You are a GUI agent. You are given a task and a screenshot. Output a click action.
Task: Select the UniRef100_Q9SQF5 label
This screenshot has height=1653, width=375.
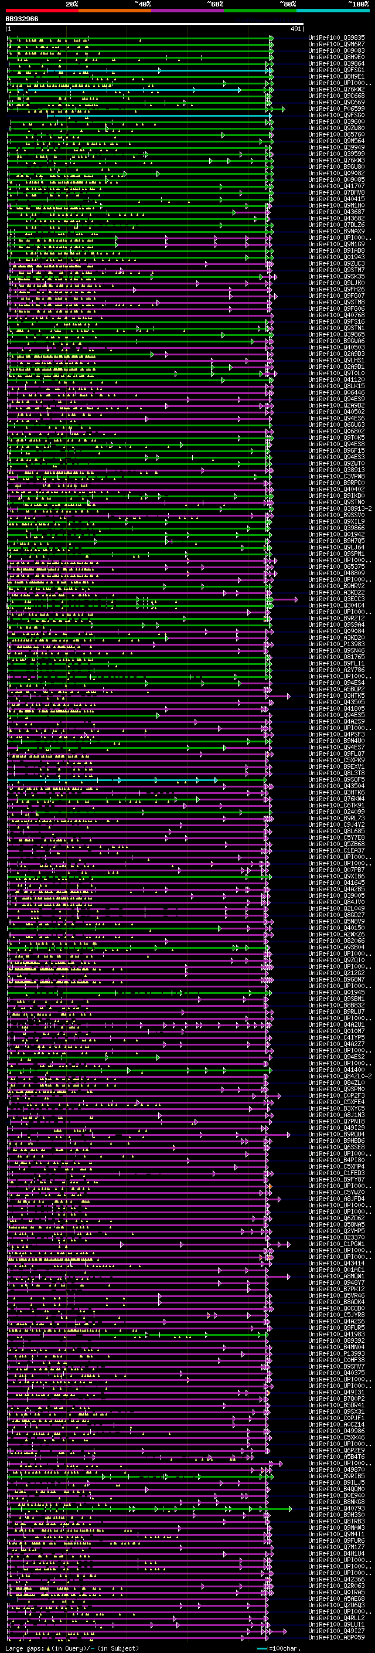[336, 780]
